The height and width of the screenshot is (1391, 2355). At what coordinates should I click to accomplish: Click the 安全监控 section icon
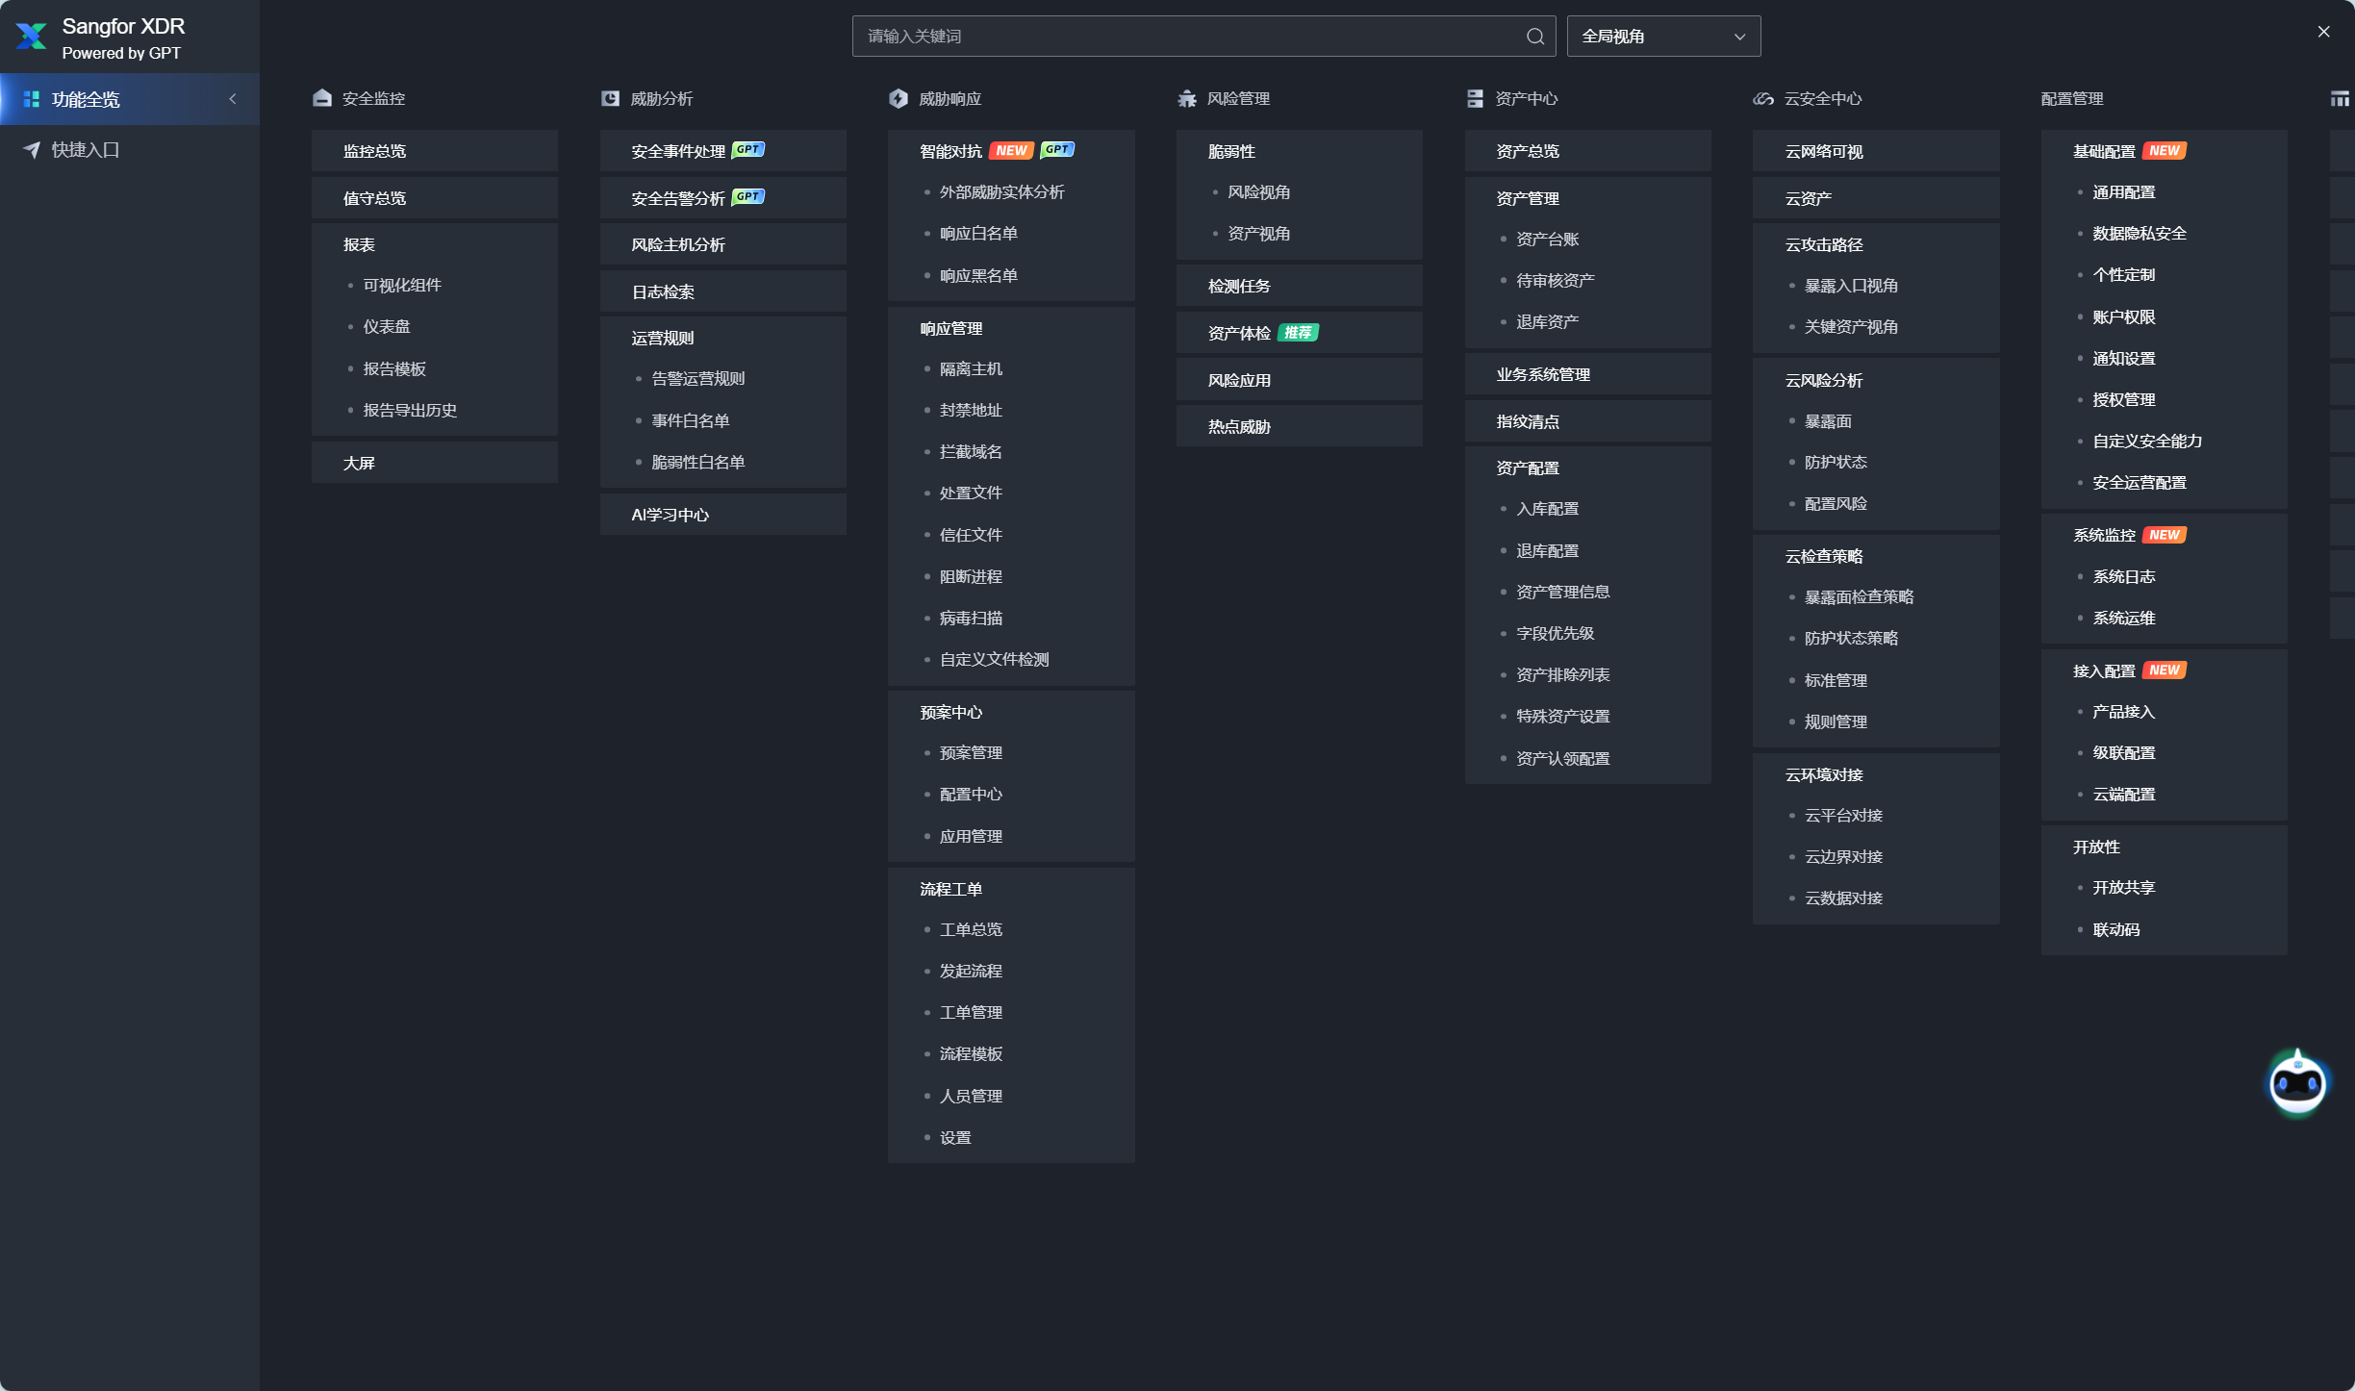coord(322,98)
